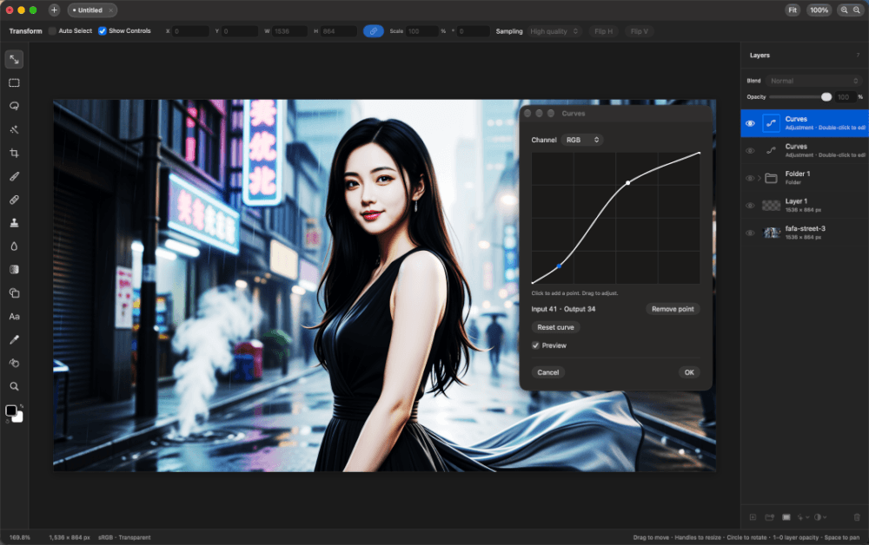Screen dimensions: 869x545
Task: Select the Hand rotate tool
Action: 14,363
